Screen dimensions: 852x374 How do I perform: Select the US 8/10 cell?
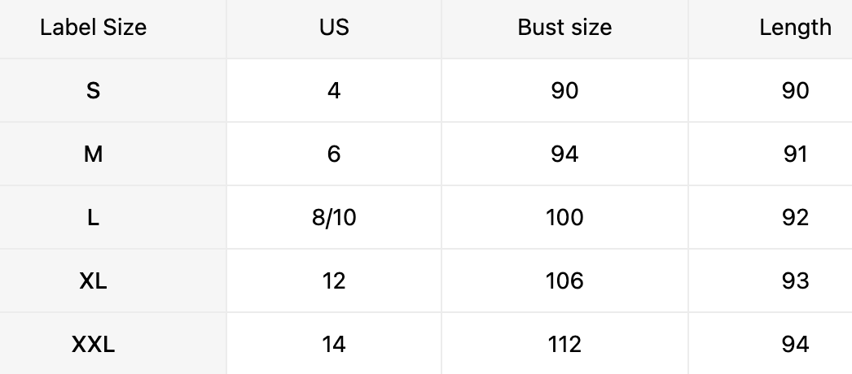click(x=334, y=217)
